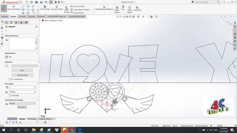Image resolution: width=237 pixels, height=133 pixels.
Task: Select Mirror Entities
Action: point(77,6)
